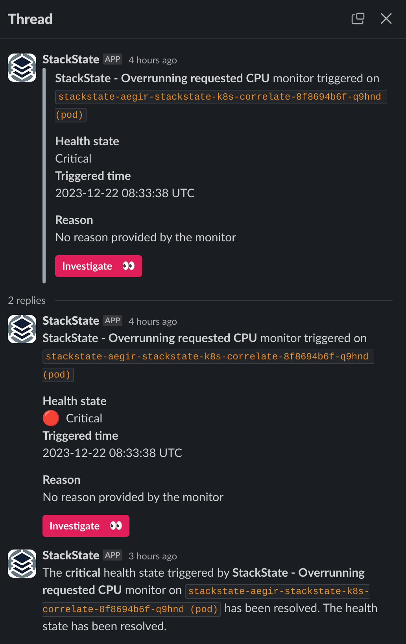Click the StackState app avatar icon
The image size is (406, 644).
point(22,67)
